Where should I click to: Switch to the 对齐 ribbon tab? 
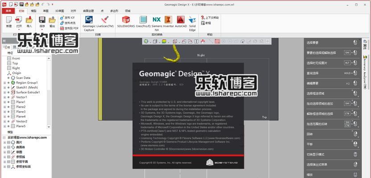point(73,11)
